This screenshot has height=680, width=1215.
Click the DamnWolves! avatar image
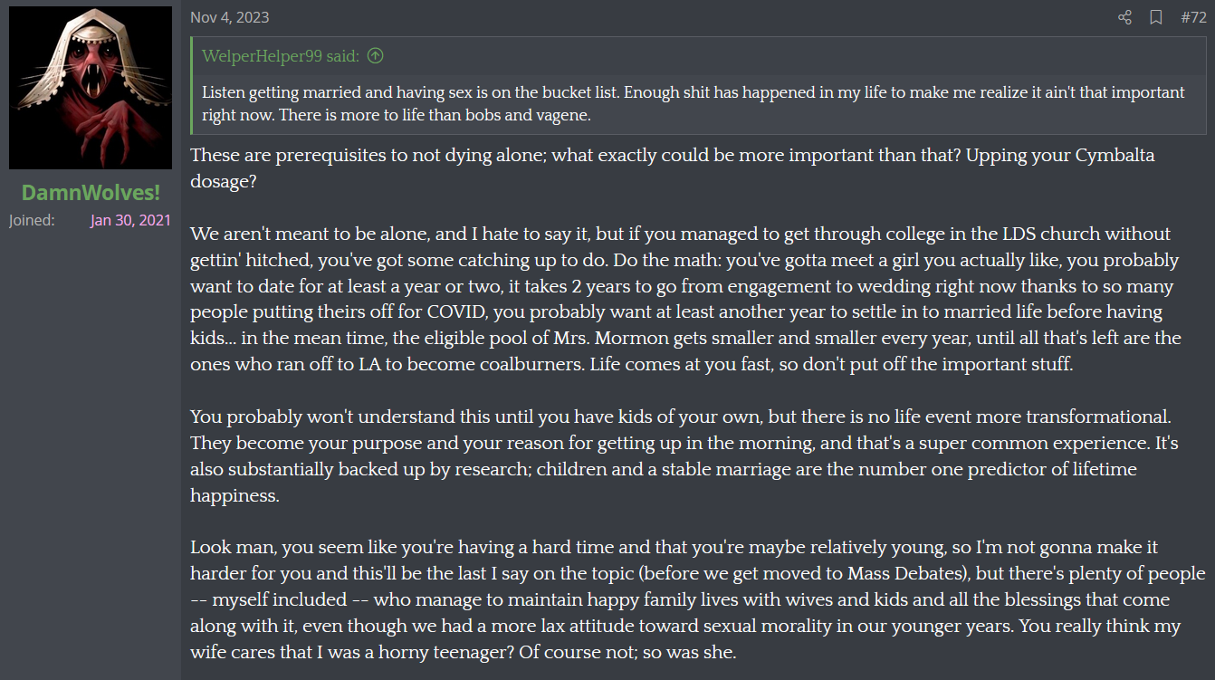click(91, 88)
